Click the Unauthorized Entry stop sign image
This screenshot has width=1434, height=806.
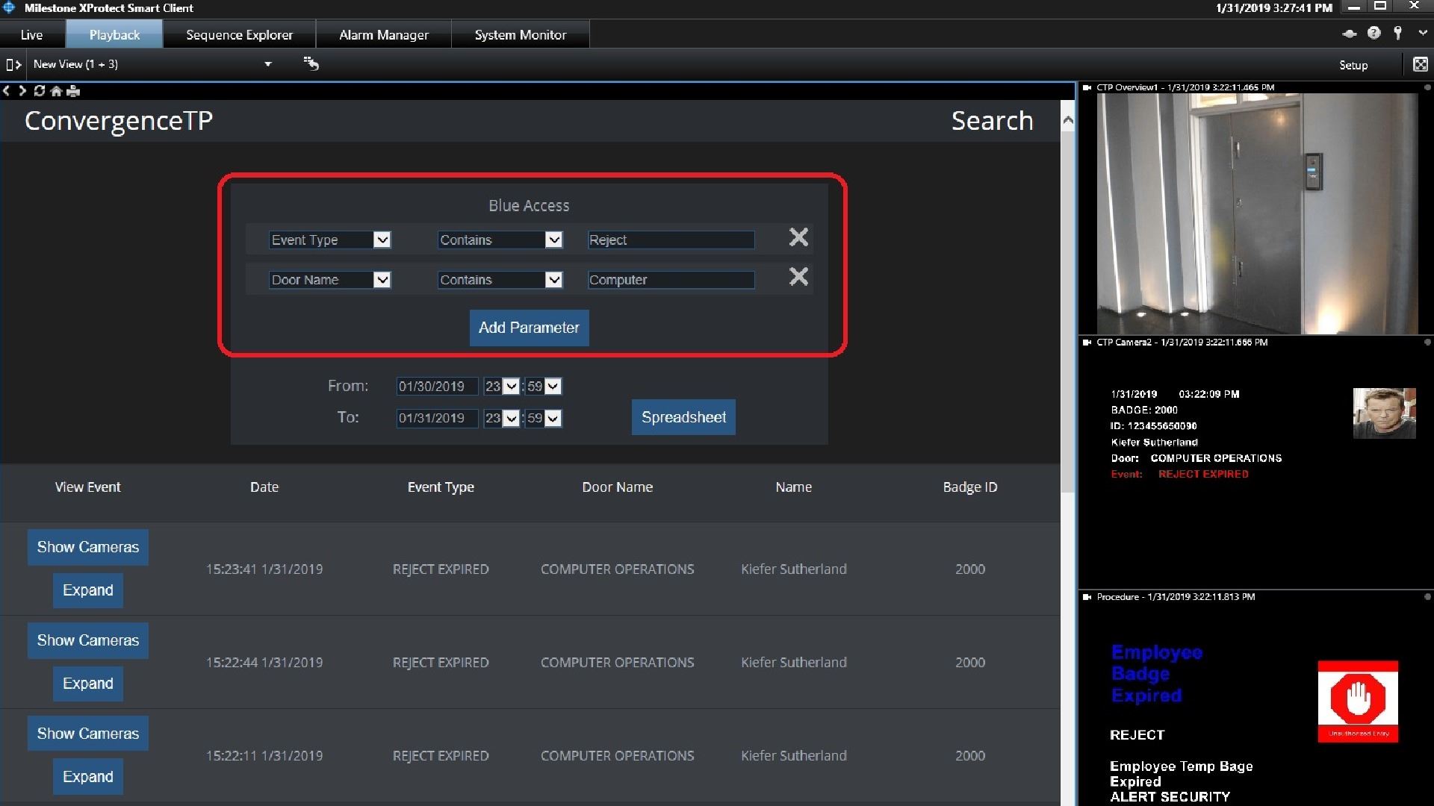pyautogui.click(x=1358, y=702)
